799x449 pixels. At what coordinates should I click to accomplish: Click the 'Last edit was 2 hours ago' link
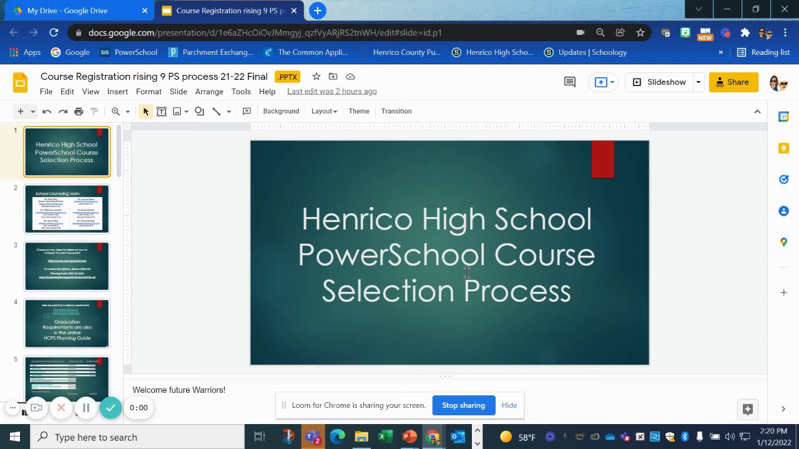[x=332, y=92]
